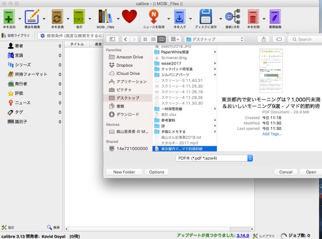Open the Edit book purple icon
The width and height of the screenshot is (322, 239).
tap(275, 17)
